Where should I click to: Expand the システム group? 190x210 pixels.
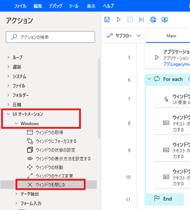tap(8, 76)
